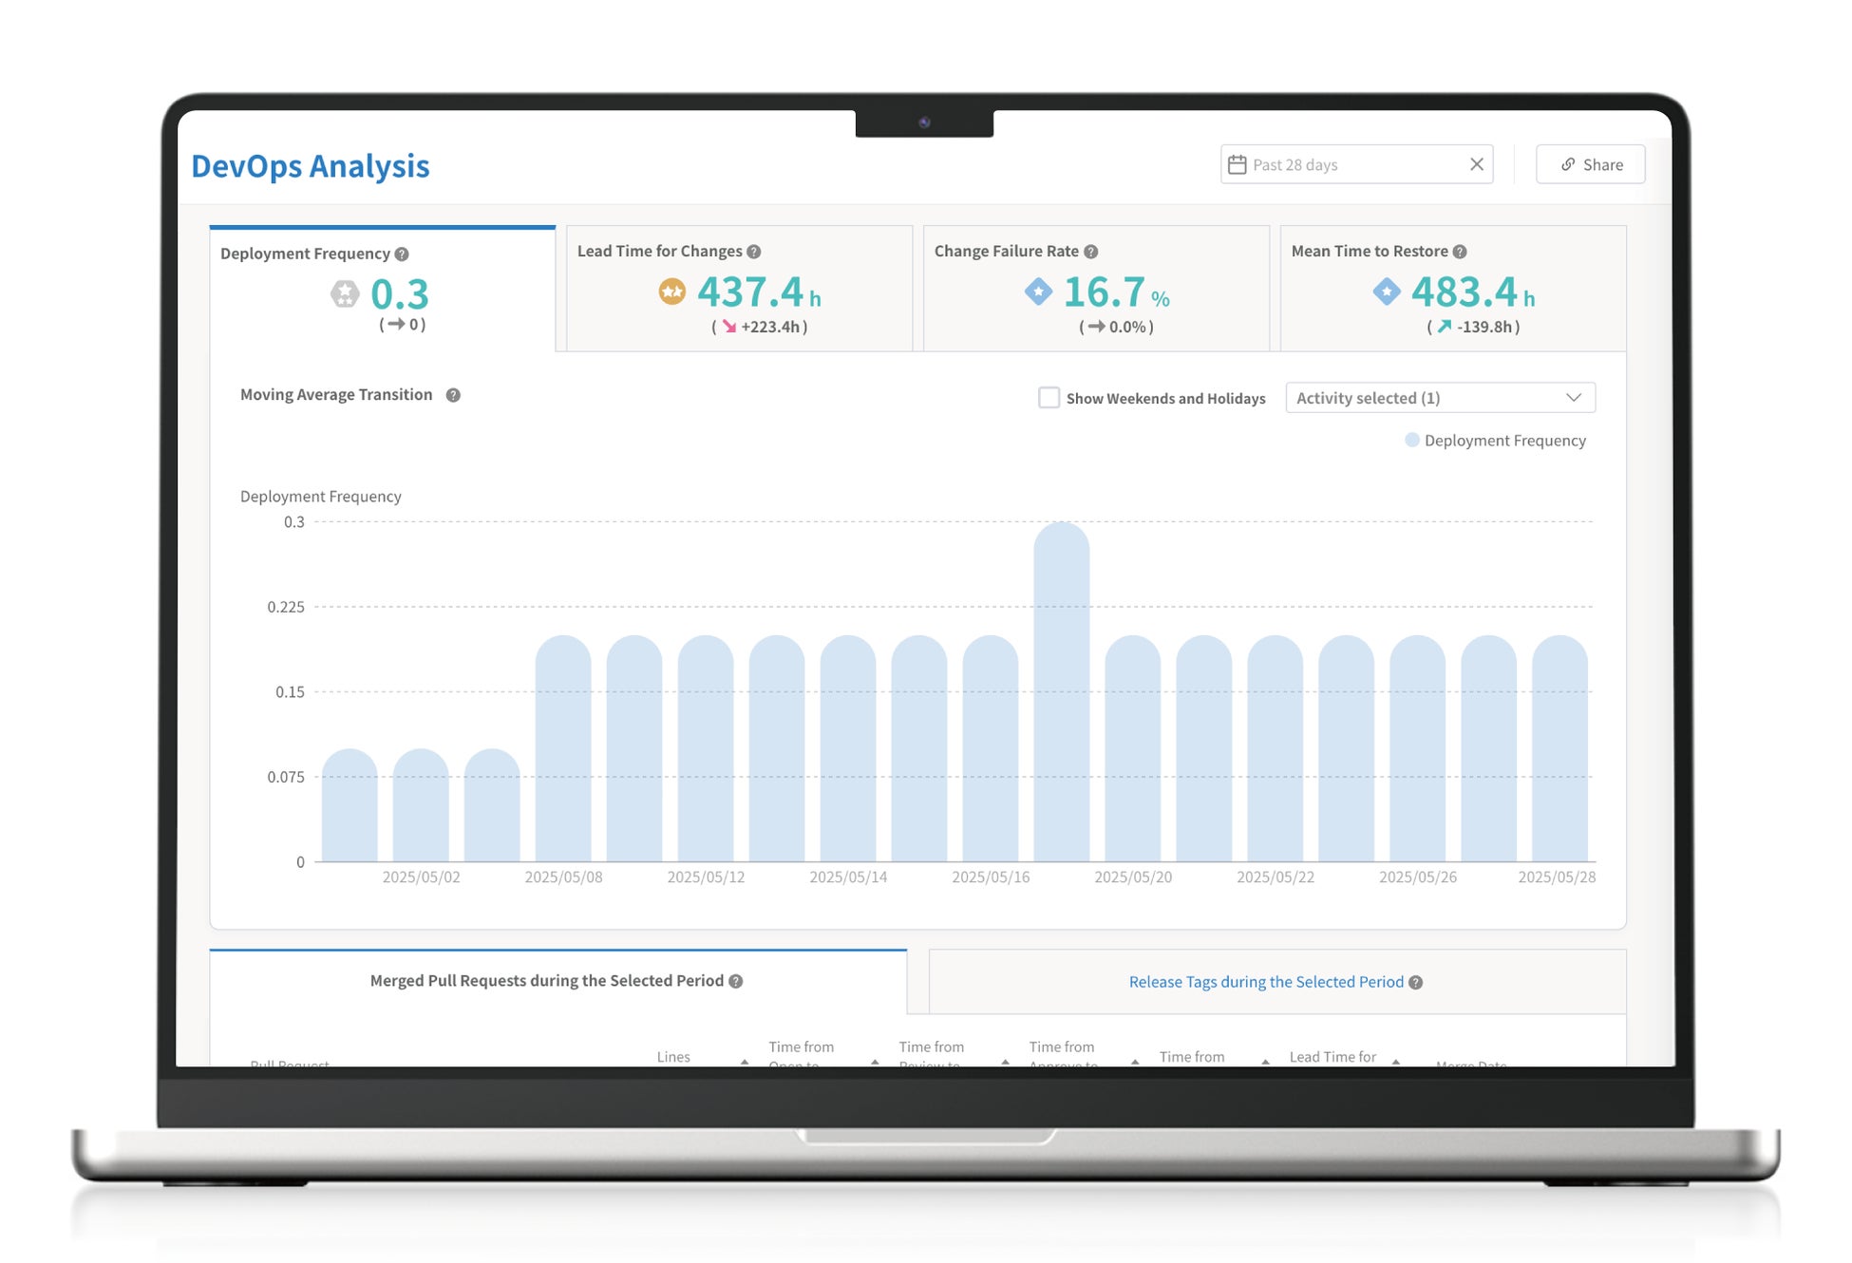Clear the Past 28 days date filter
1852x1263 pixels.
coord(1476,164)
